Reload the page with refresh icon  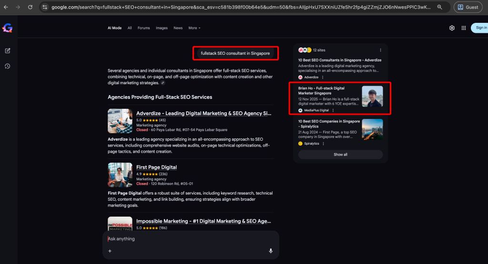[x=30, y=7]
